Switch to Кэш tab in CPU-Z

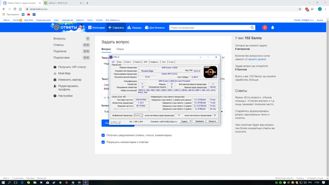[x=120, y=62]
